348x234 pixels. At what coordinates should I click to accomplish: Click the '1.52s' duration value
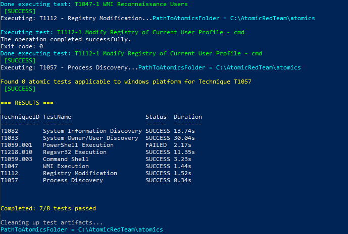click(x=182, y=173)
